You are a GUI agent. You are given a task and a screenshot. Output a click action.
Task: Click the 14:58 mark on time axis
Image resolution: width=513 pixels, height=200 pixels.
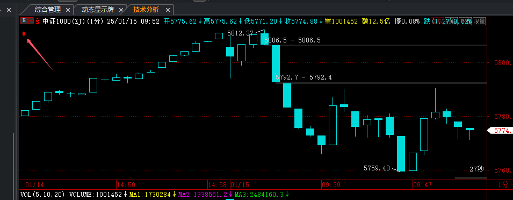point(218,185)
